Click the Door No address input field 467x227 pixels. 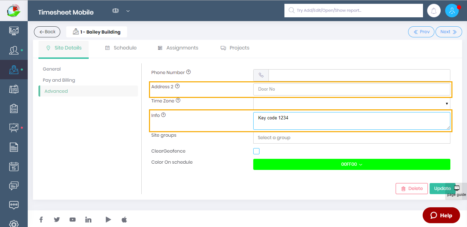[352, 89]
